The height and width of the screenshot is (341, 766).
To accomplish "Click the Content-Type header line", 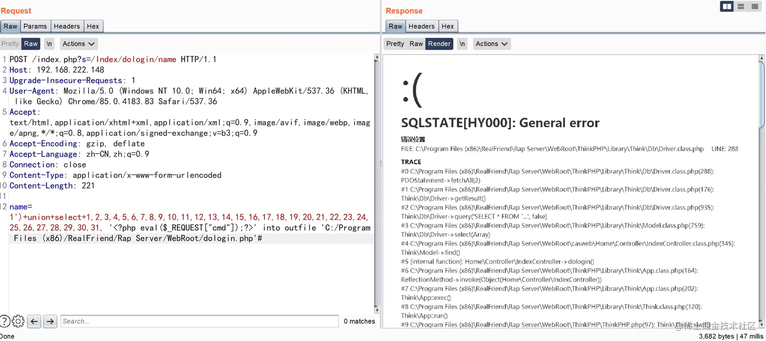I will [115, 175].
